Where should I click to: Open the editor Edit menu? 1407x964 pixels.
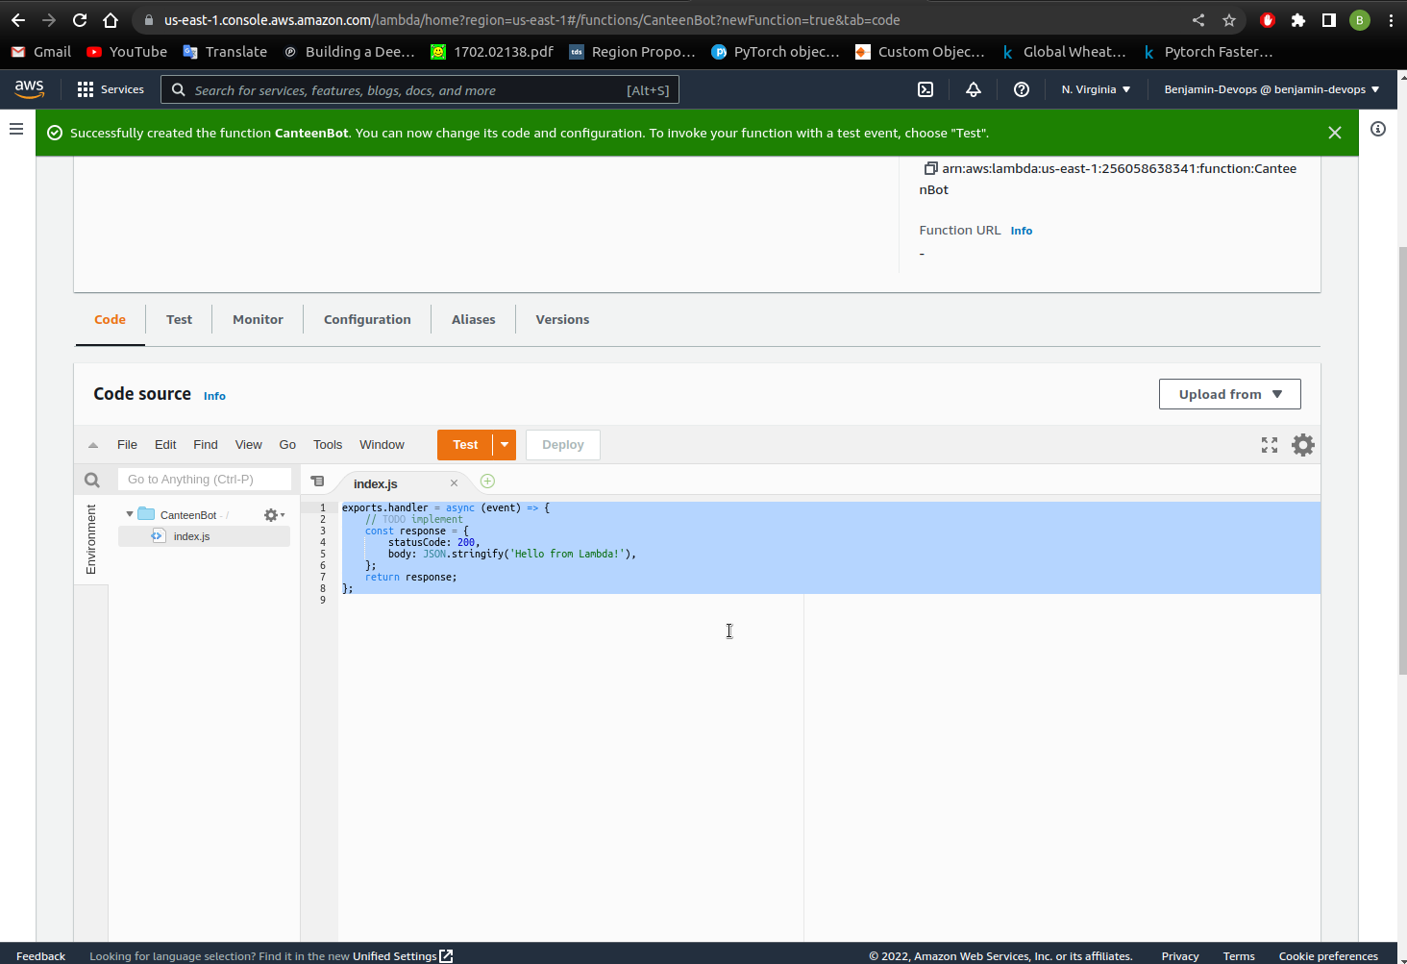click(165, 445)
